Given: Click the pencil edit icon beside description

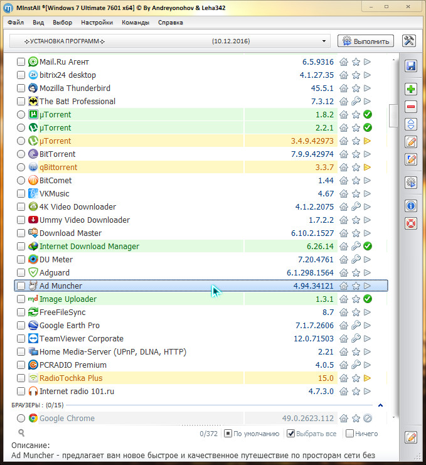Looking at the screenshot, I should click(411, 437).
